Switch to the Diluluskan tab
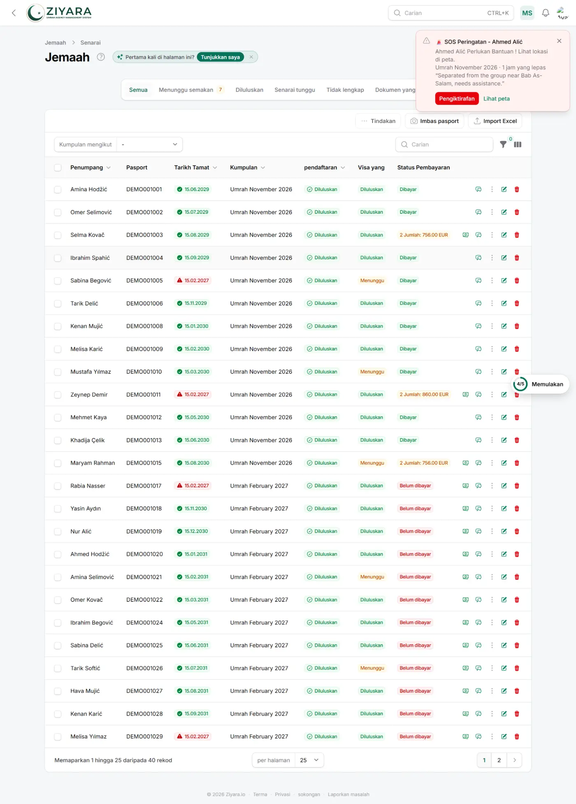576x804 pixels. click(249, 90)
